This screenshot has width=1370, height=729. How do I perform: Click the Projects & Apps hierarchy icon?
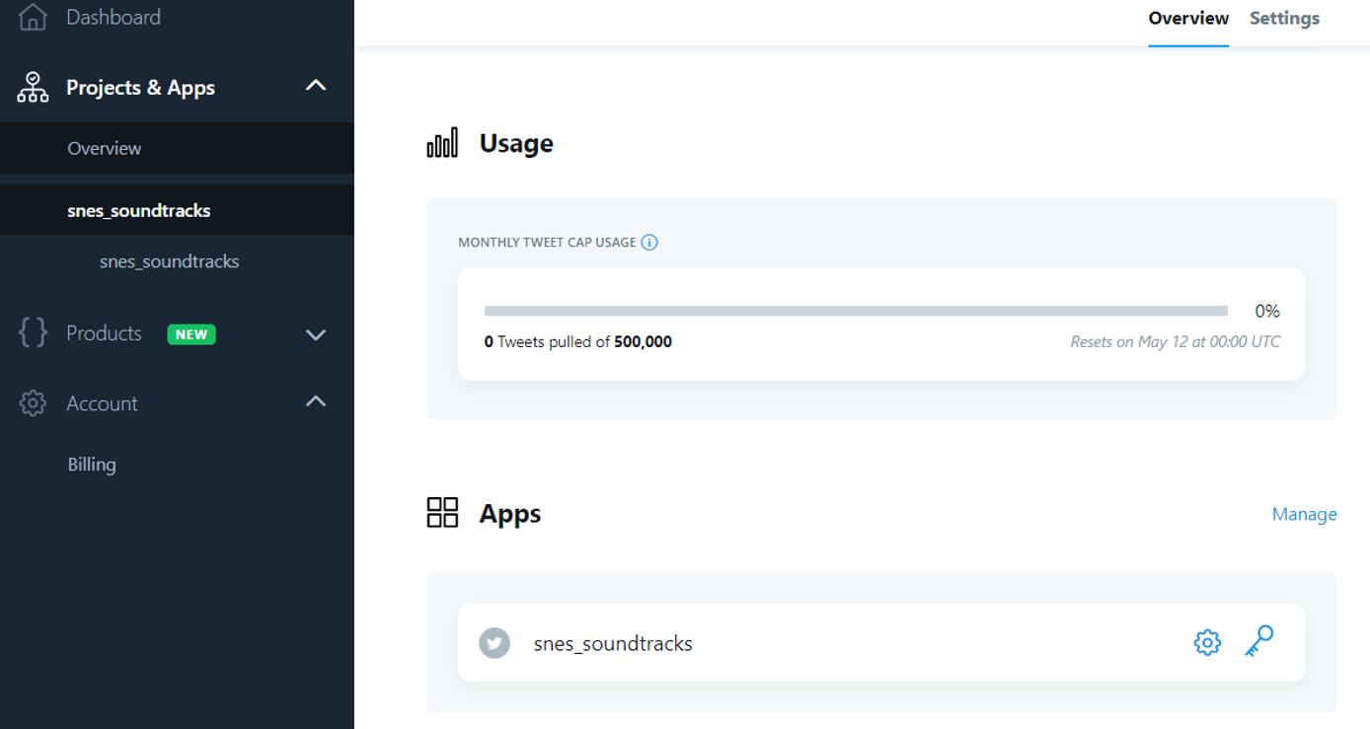click(32, 87)
